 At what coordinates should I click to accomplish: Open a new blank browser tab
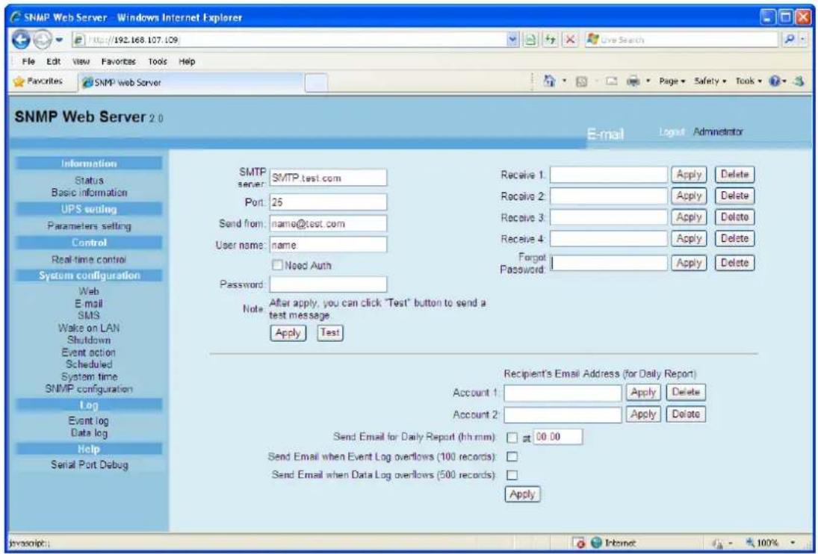[x=315, y=82]
